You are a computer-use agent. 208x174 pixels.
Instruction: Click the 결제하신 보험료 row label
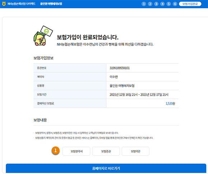click(46, 103)
